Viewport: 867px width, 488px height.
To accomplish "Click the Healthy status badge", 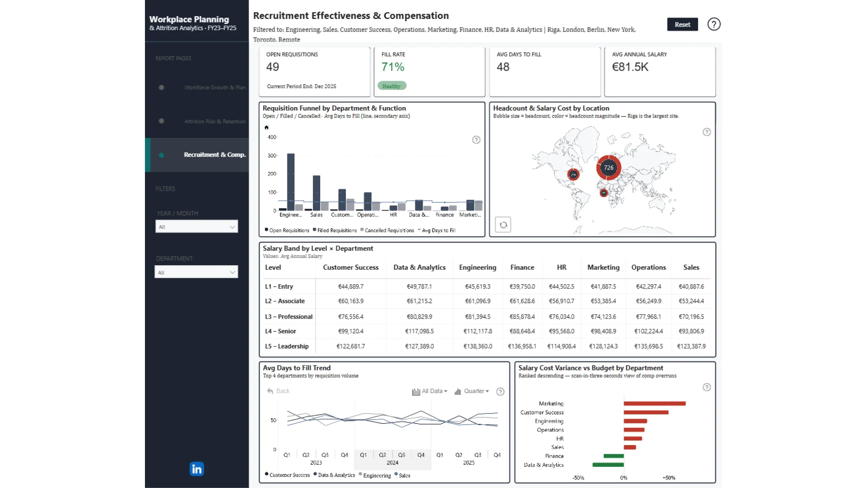I will 392,86.
